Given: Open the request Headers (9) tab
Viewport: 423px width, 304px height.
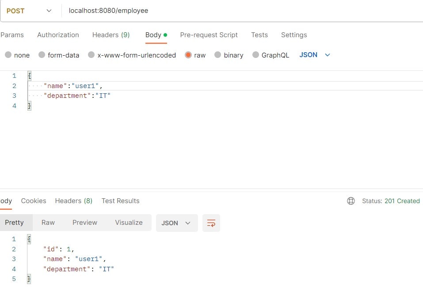Looking at the screenshot, I should click(111, 35).
